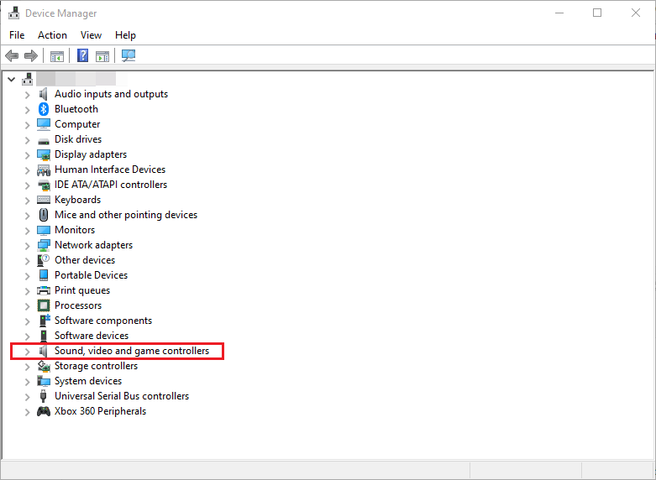Expand the Other devices arrow
656x480 pixels.
coord(27,261)
